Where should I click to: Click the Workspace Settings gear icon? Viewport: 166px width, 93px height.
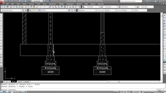[x=23, y=10]
